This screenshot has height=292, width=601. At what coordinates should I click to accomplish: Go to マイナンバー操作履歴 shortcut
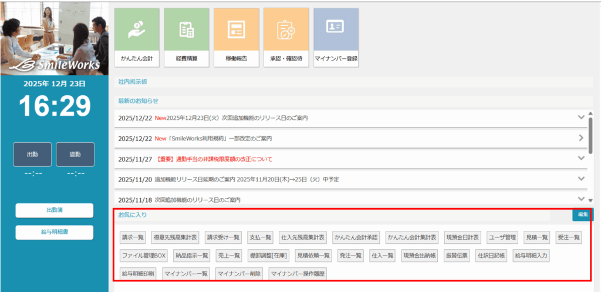298,273
